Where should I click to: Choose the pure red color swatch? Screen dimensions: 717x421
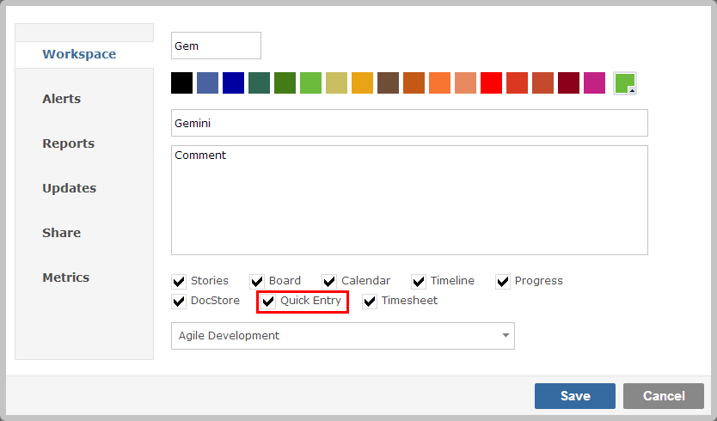(x=491, y=82)
